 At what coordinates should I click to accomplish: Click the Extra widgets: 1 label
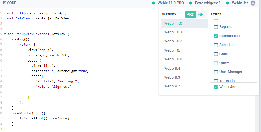(208, 3)
